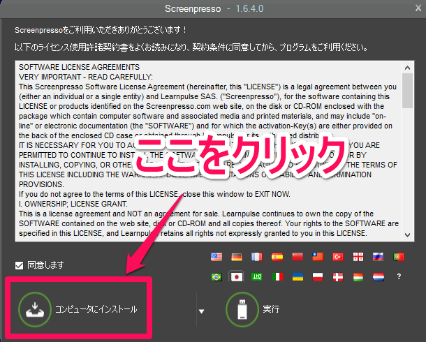Click the 'I. OWNERSHIP; LICENSE GRANT.' line
Screen dimensions: 426x342
pyautogui.click(x=73, y=204)
